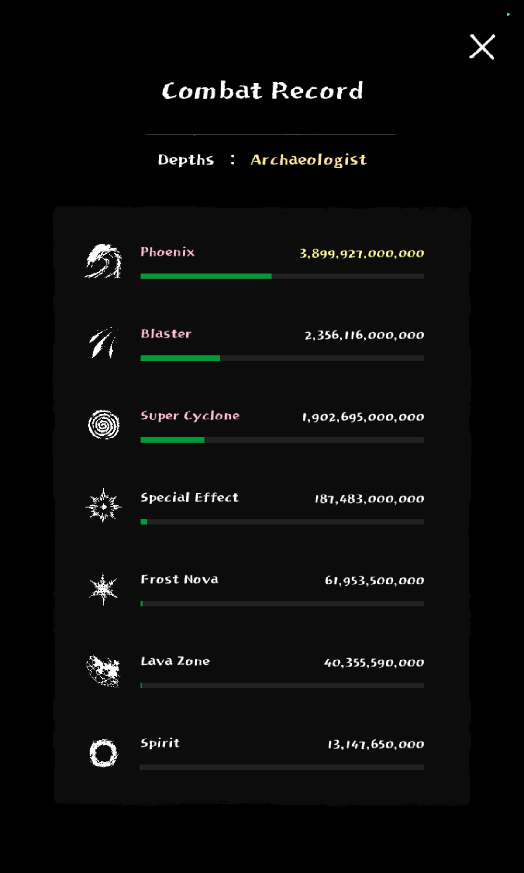Viewport: 524px width, 873px height.
Task: Click the Blaster skill name
Action: pyautogui.click(x=166, y=334)
